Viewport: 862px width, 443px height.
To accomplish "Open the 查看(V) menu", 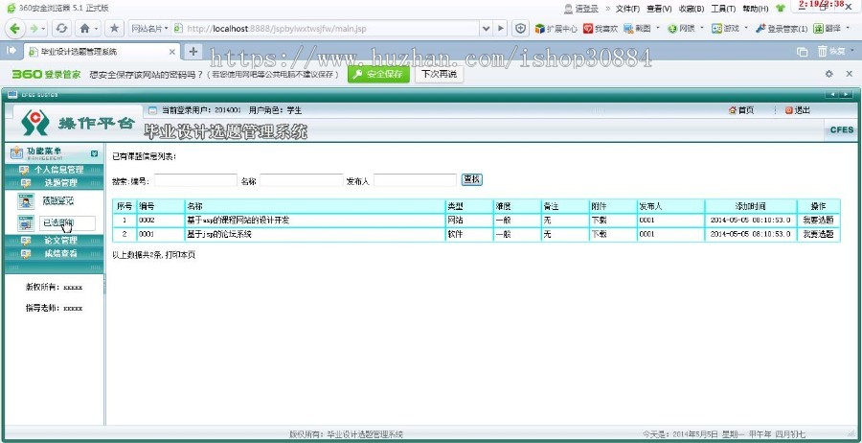I will tap(659, 9).
